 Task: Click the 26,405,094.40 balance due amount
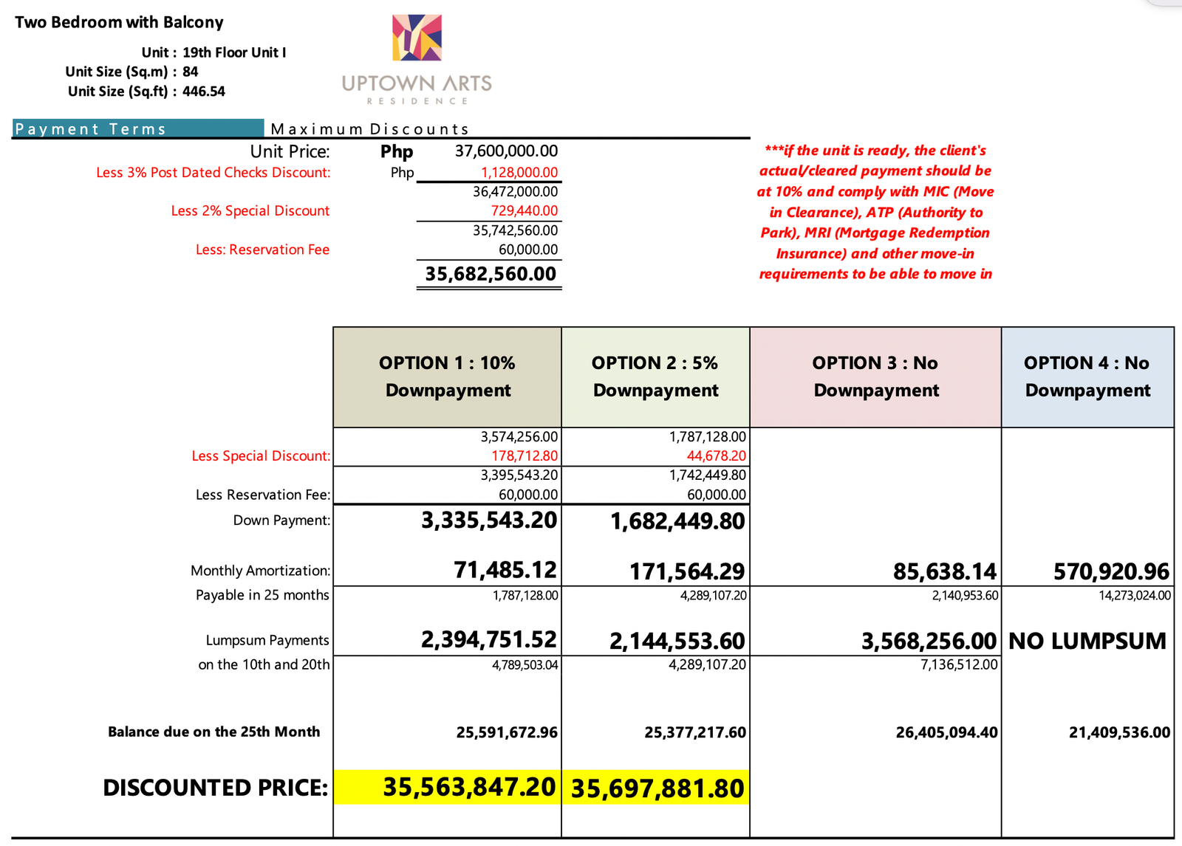coord(946,732)
